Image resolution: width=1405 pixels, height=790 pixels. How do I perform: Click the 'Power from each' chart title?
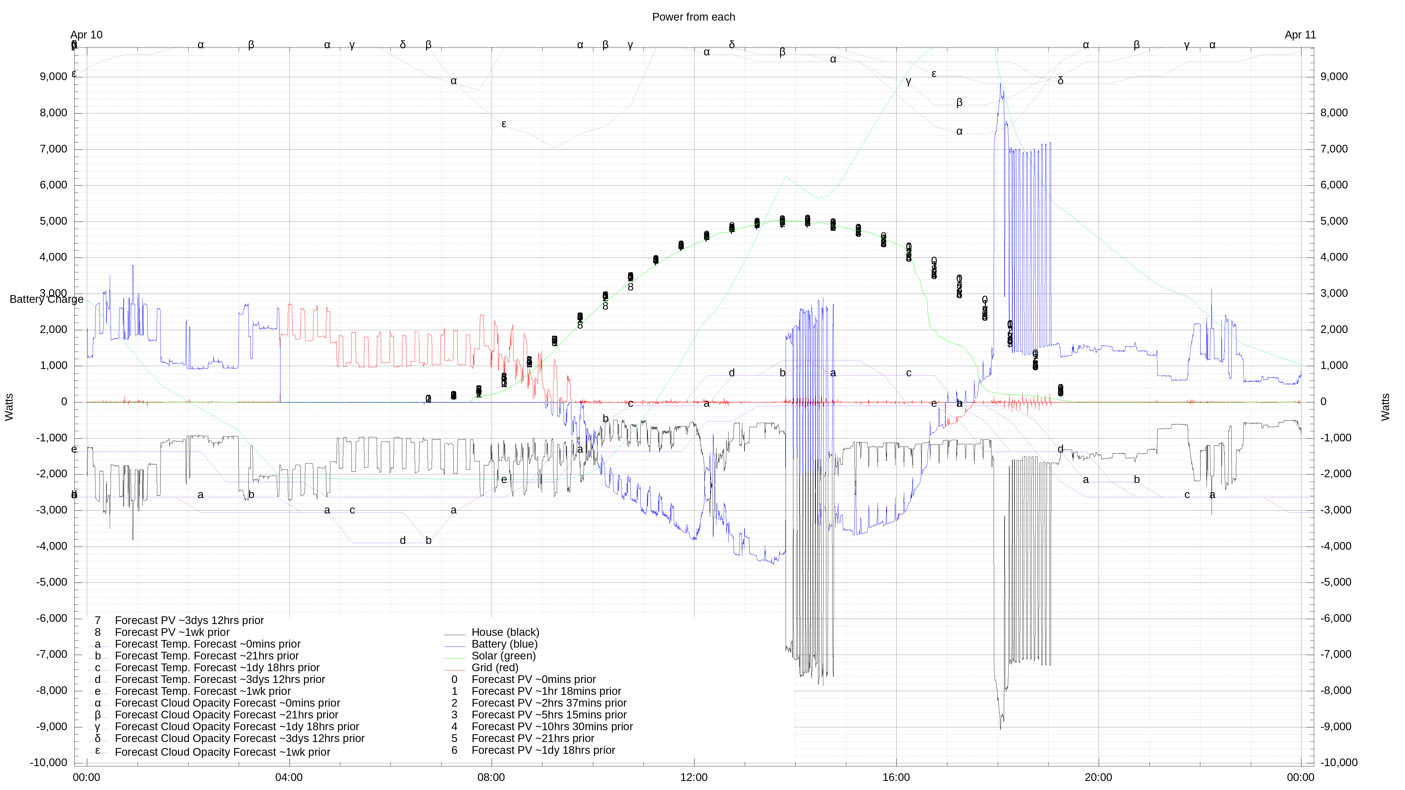693,17
